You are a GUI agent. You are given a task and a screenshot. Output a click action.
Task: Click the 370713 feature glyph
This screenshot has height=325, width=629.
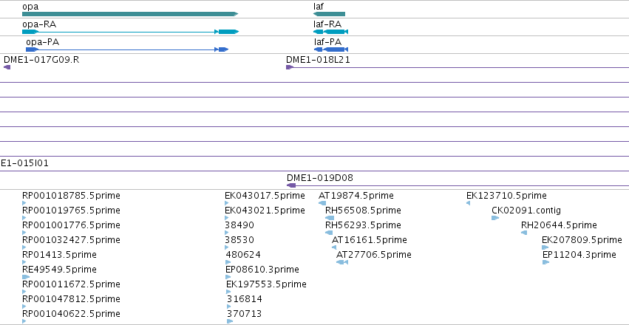click(230, 321)
